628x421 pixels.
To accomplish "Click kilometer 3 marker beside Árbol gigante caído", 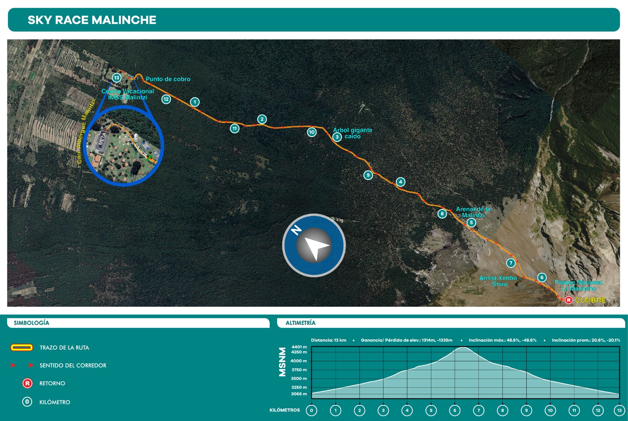I will 337,137.
